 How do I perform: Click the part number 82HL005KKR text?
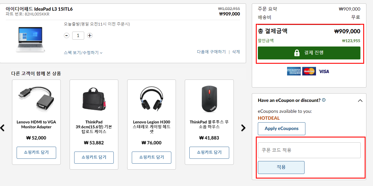[37, 14]
